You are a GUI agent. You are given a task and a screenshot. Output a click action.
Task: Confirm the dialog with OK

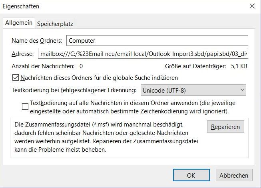pyautogui.click(x=191, y=175)
